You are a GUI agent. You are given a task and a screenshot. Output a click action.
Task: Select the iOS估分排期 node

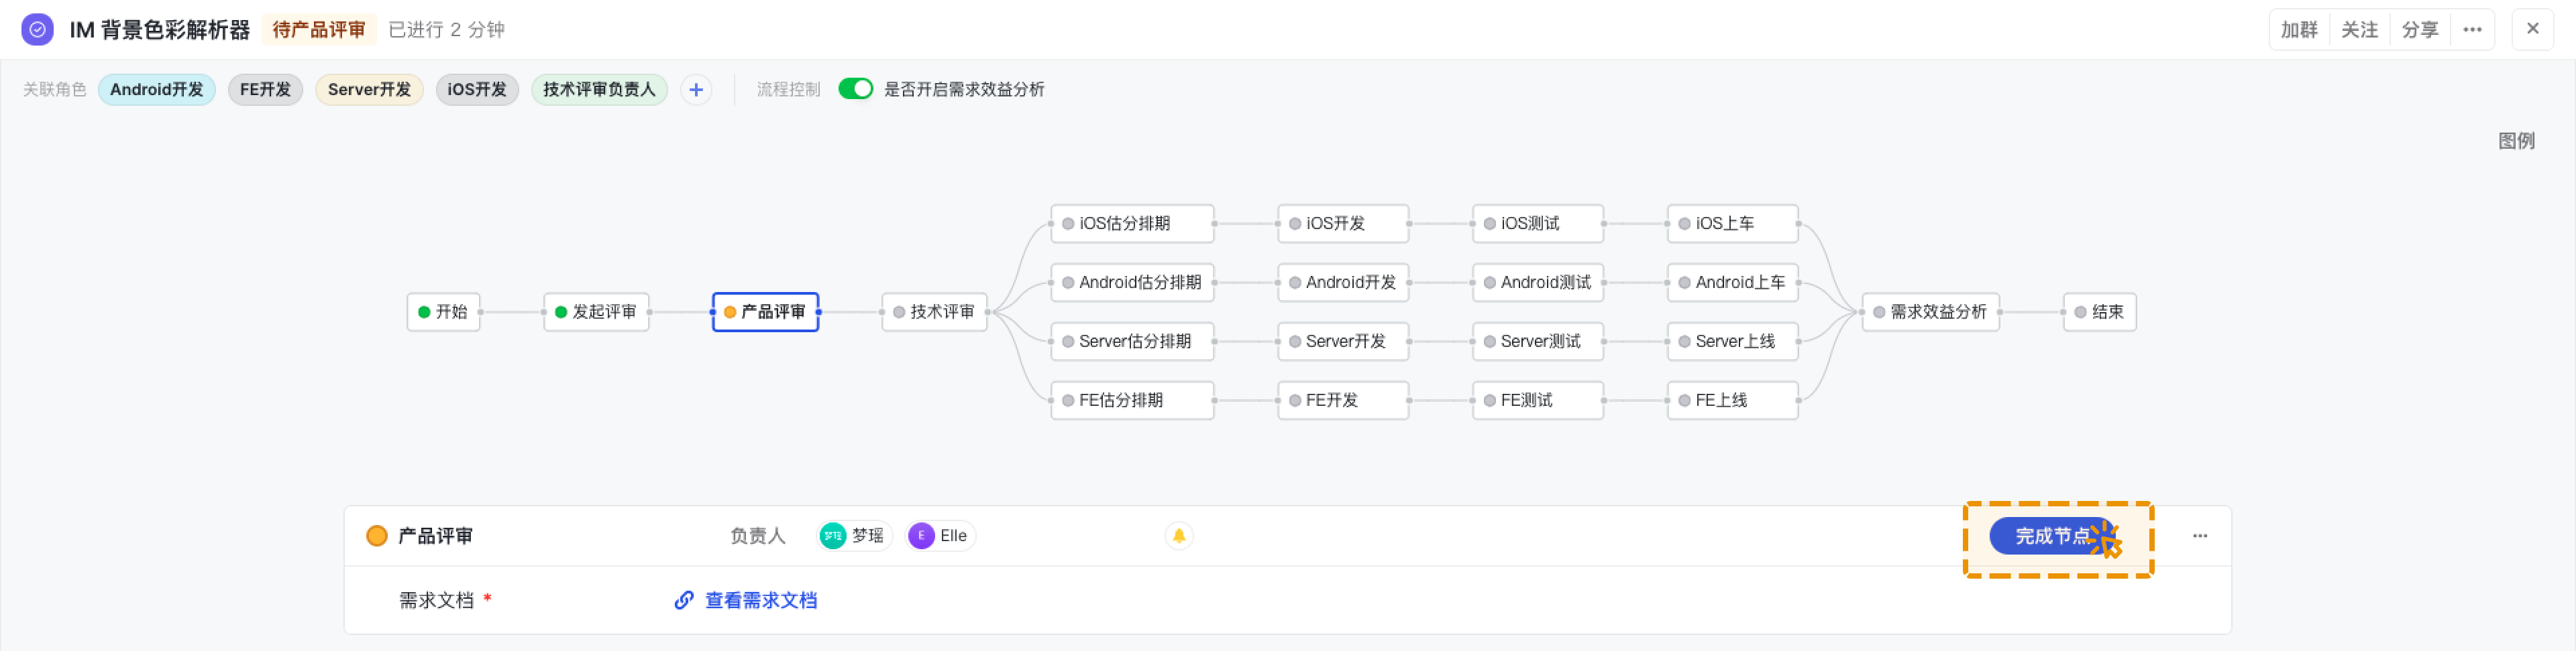(1133, 224)
